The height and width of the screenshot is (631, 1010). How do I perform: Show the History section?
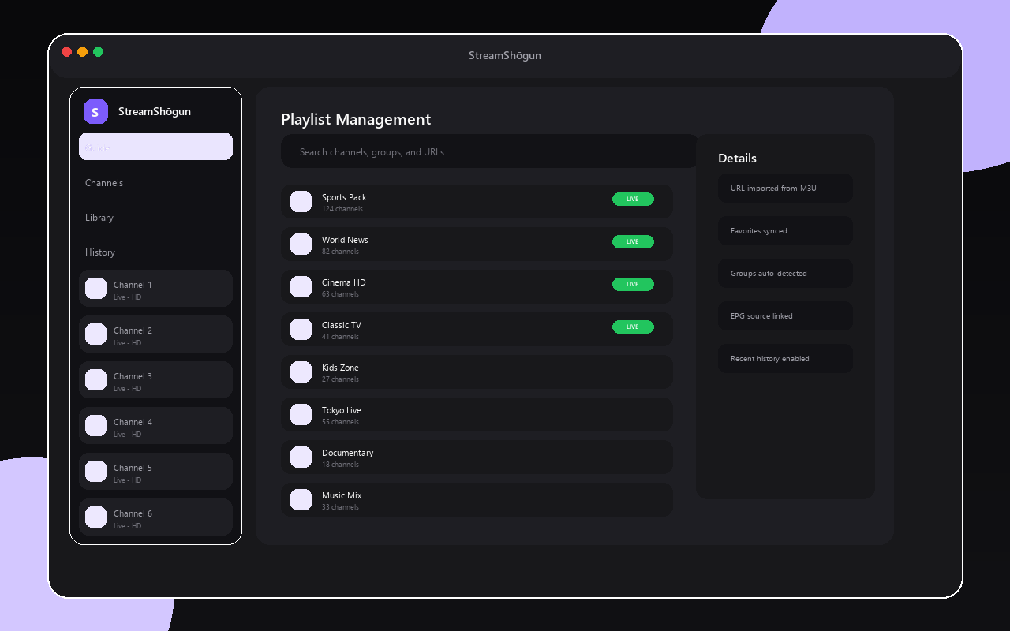coord(100,252)
